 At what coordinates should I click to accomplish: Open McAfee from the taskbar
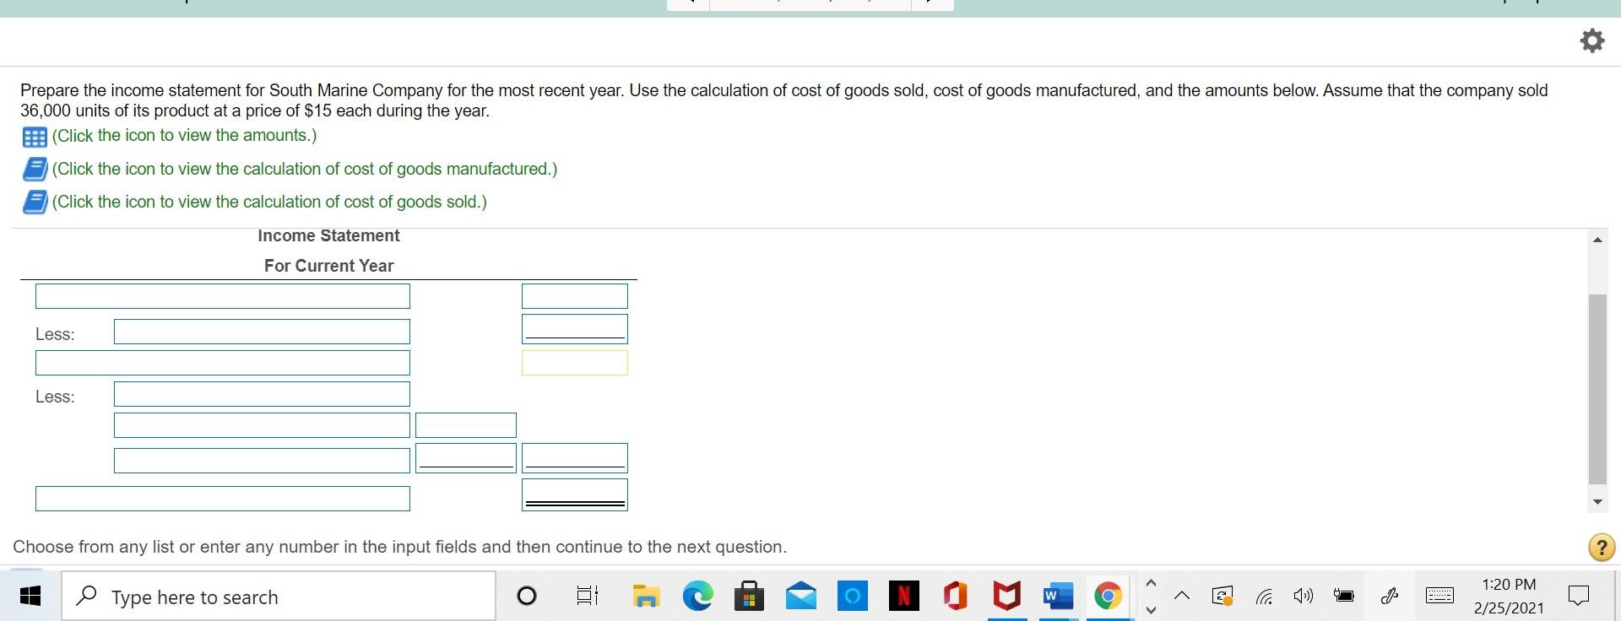(1006, 597)
